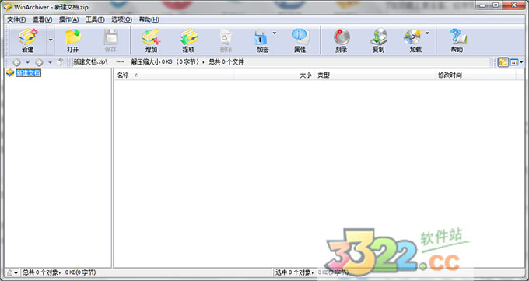Screen dimensions: 529x281
Task: Add files using the 增加 icon
Action: pos(151,37)
